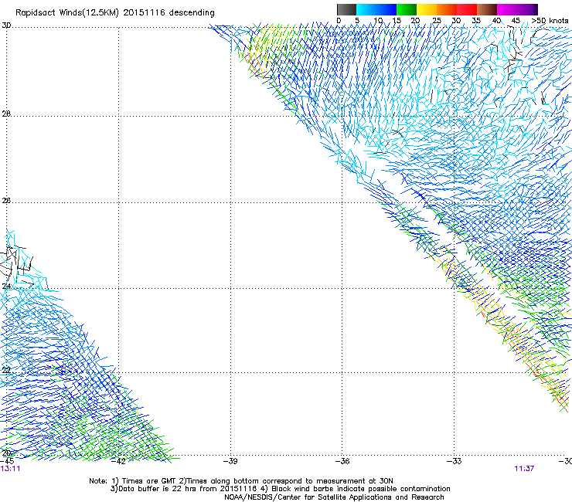
Task: Click the '>50 knots' scale label
Action: pos(550,21)
